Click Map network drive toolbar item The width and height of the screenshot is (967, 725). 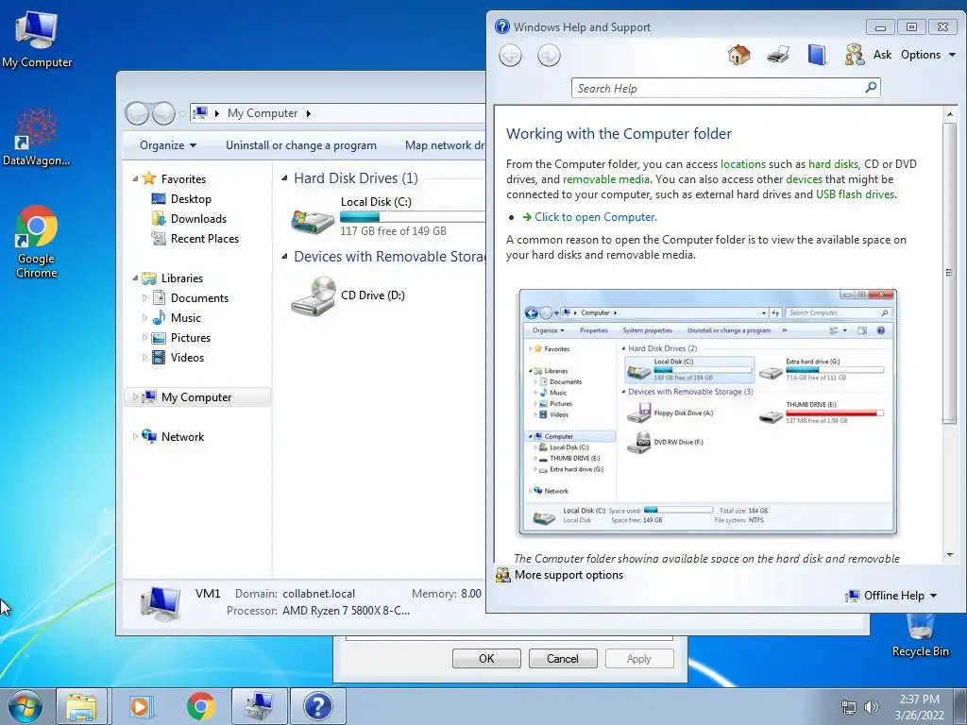[x=445, y=145]
